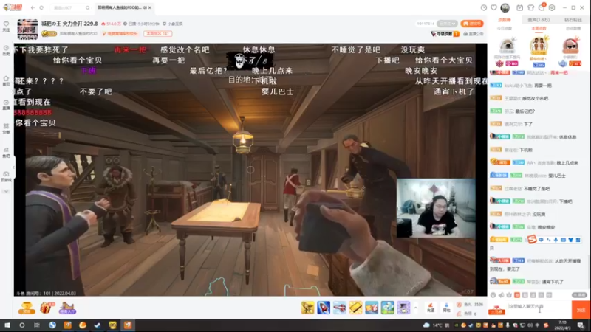Open history item in left sidebar
The image size is (591, 332).
(6, 50)
